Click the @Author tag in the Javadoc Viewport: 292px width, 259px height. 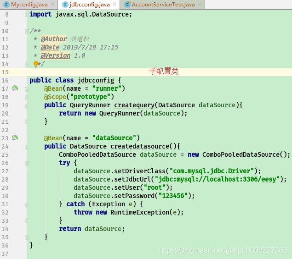(x=54, y=39)
